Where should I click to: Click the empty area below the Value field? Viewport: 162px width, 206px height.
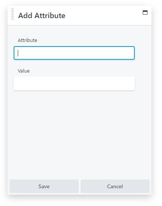tap(79, 134)
